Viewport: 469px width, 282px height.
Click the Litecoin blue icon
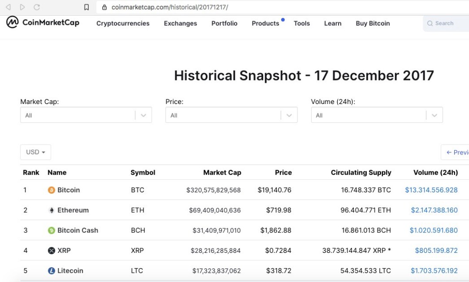click(51, 271)
